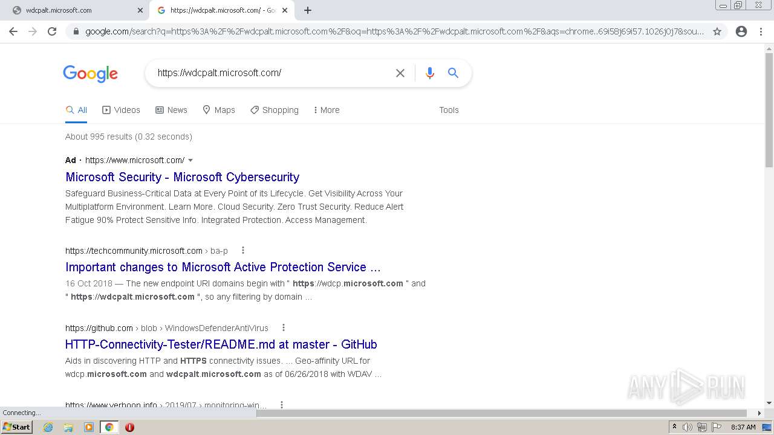The image size is (774, 435).
Task: Start voice search with the microphone icon
Action: (430, 73)
